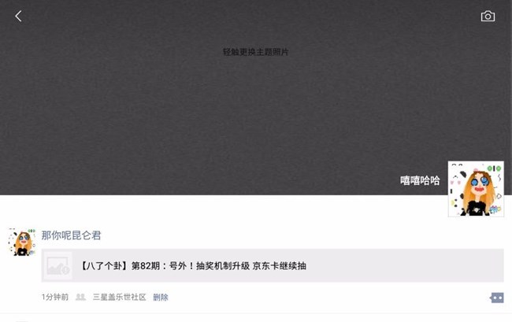This screenshot has width=512, height=322.
Task: Delete the post via 删除
Action: coord(161,298)
